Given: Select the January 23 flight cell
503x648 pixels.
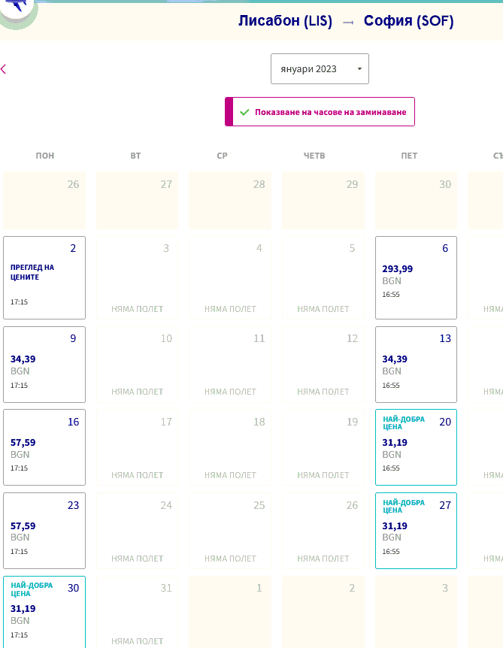Looking at the screenshot, I should [x=44, y=531].
